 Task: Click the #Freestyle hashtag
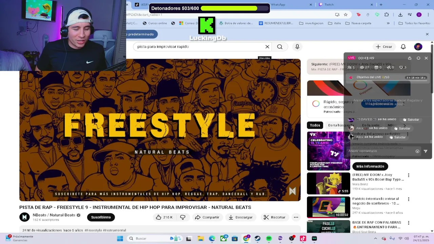coord(93,230)
